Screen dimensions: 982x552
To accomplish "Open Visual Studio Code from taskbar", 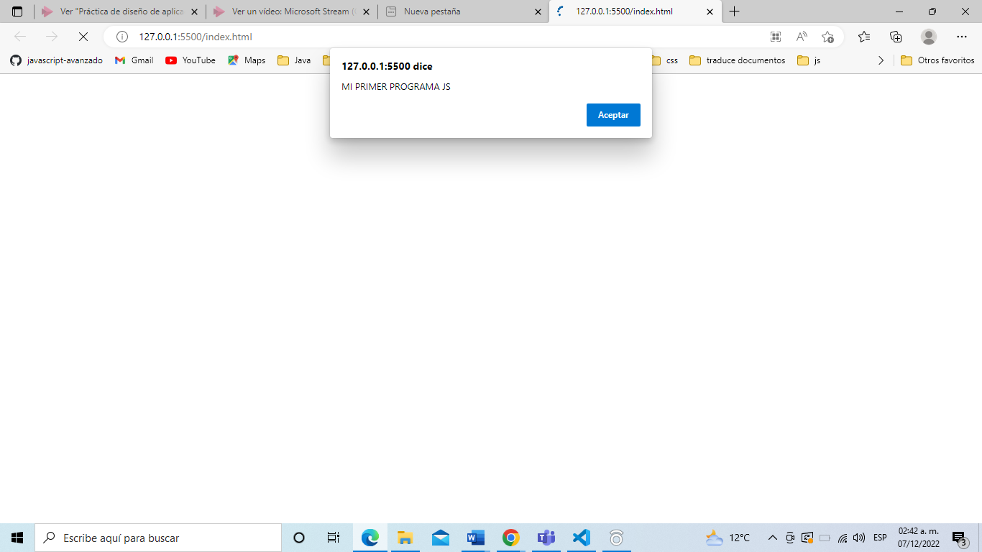I will tap(582, 538).
